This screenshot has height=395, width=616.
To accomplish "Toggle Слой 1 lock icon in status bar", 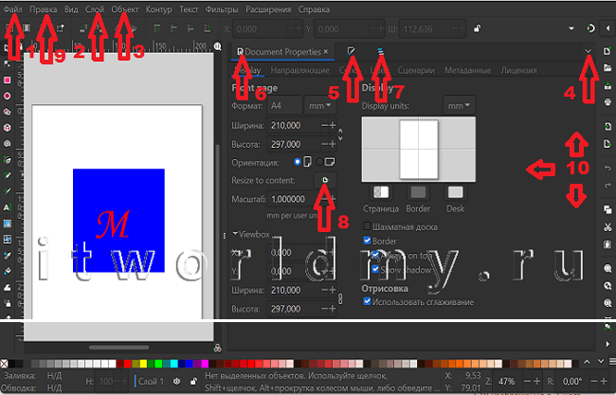I will click(x=193, y=381).
